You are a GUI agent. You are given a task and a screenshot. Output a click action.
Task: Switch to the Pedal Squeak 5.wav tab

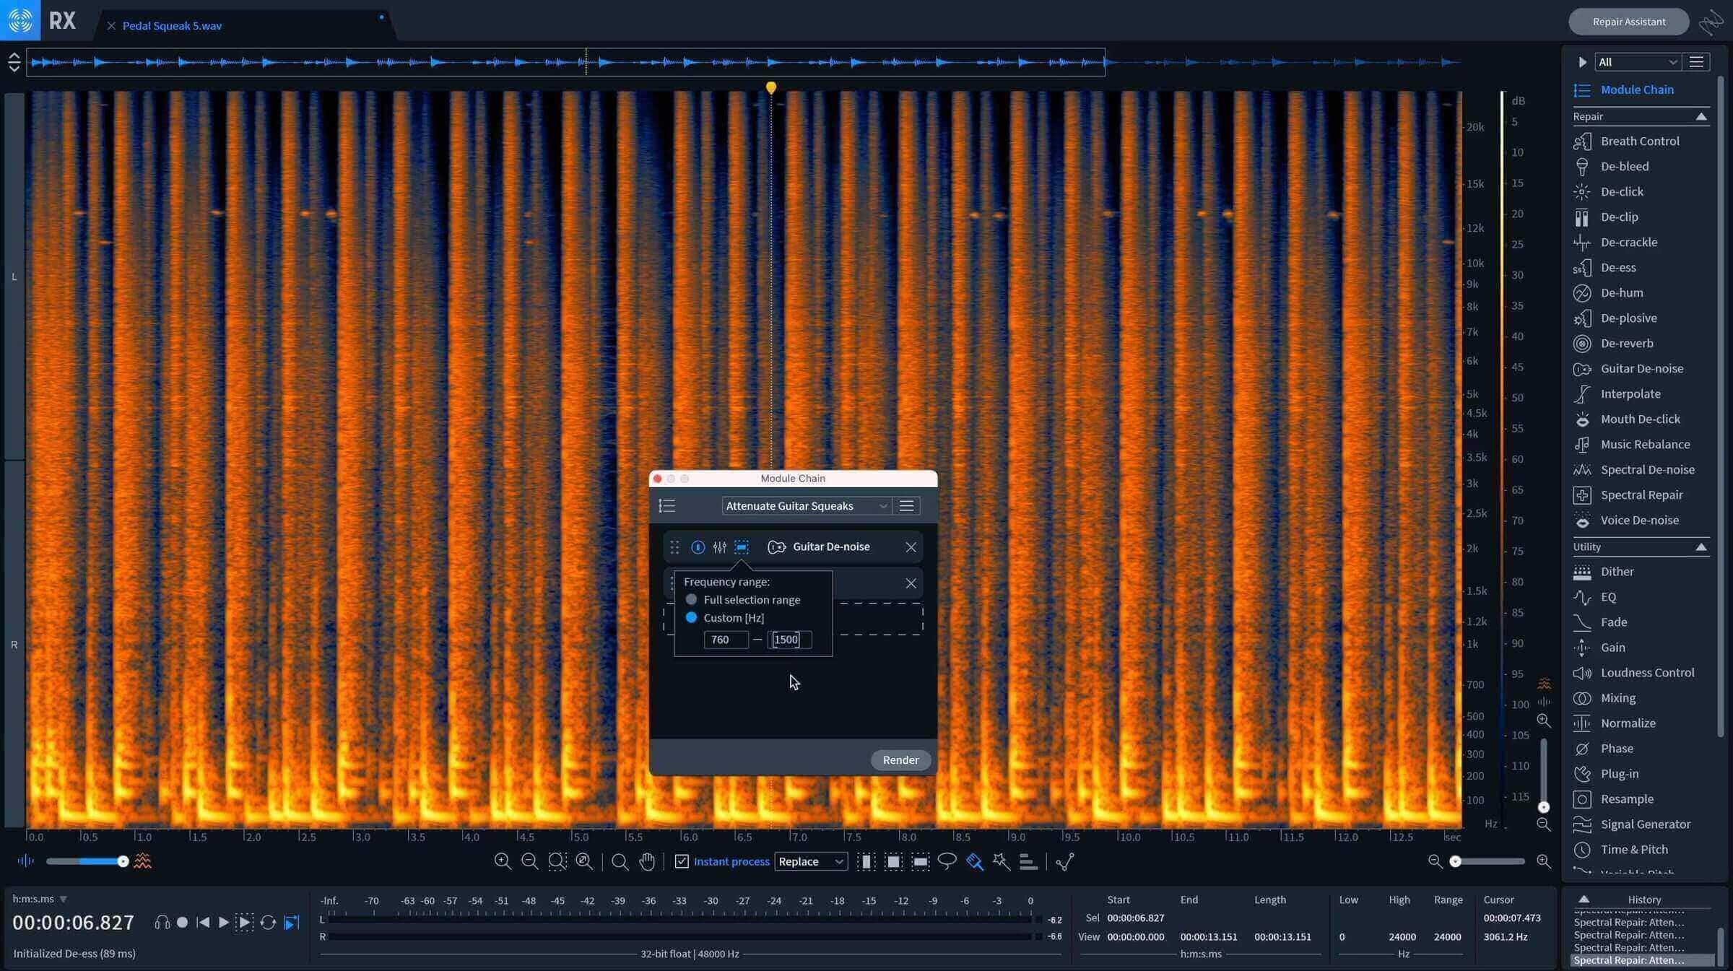point(172,25)
